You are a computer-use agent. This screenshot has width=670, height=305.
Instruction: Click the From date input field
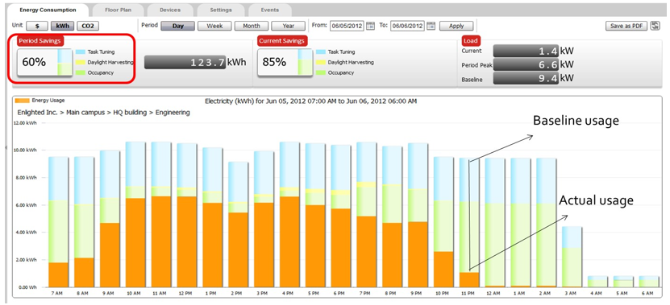tap(347, 26)
